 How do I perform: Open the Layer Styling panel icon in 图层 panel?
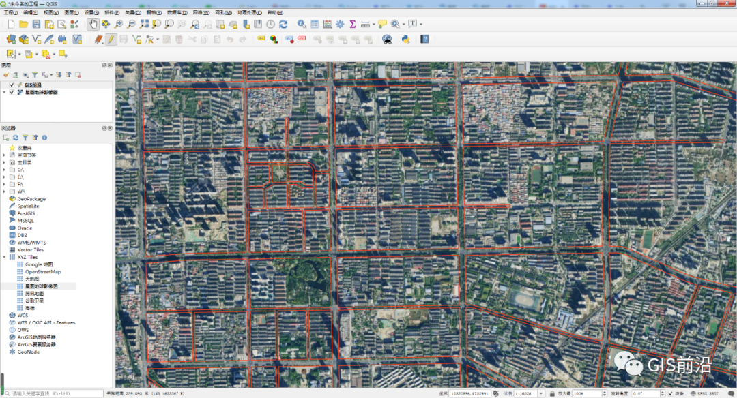coord(5,74)
